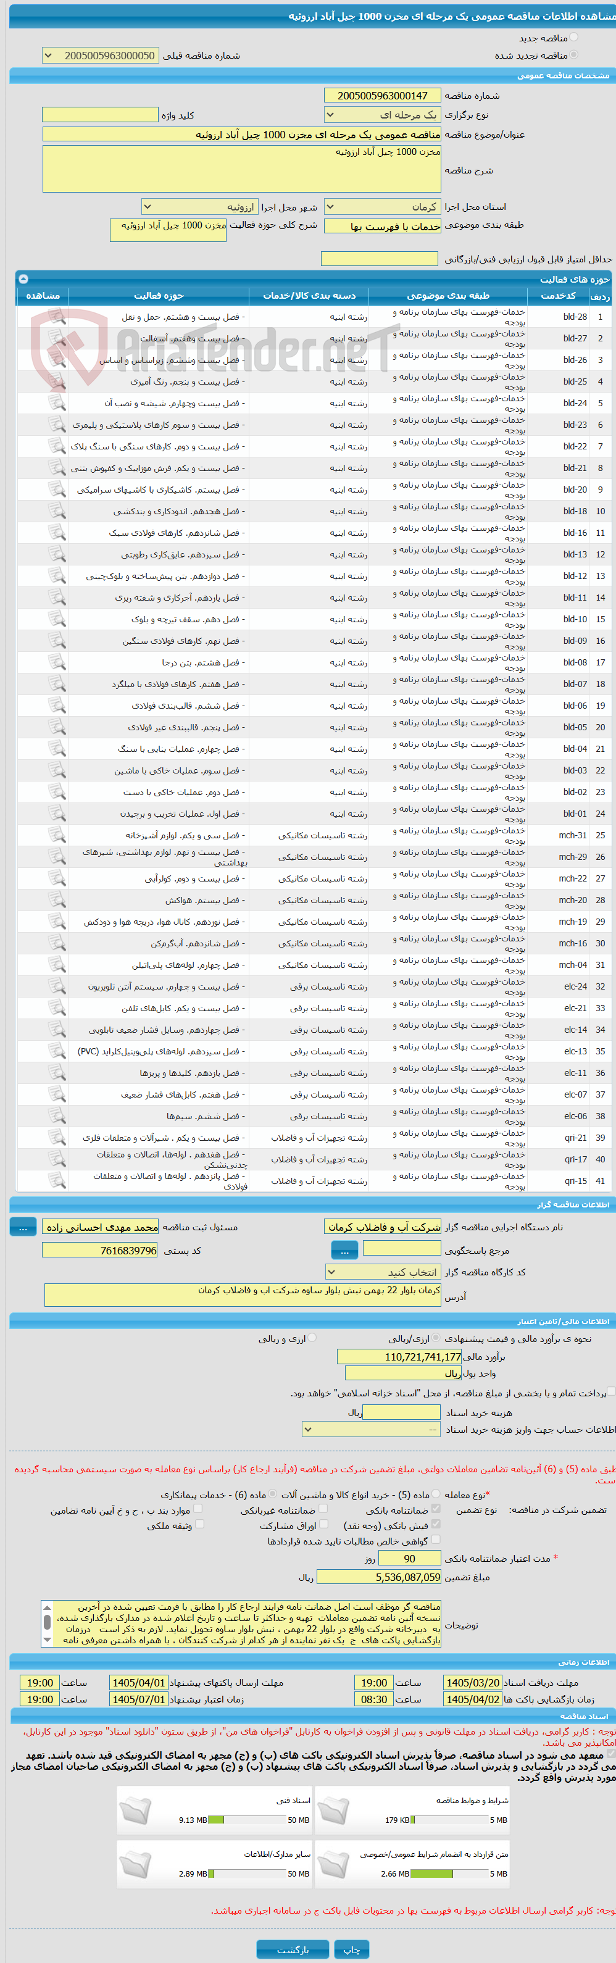This screenshot has width=616, height=1963.
Task: Open view icon for row elc-11
Action: (57, 1073)
